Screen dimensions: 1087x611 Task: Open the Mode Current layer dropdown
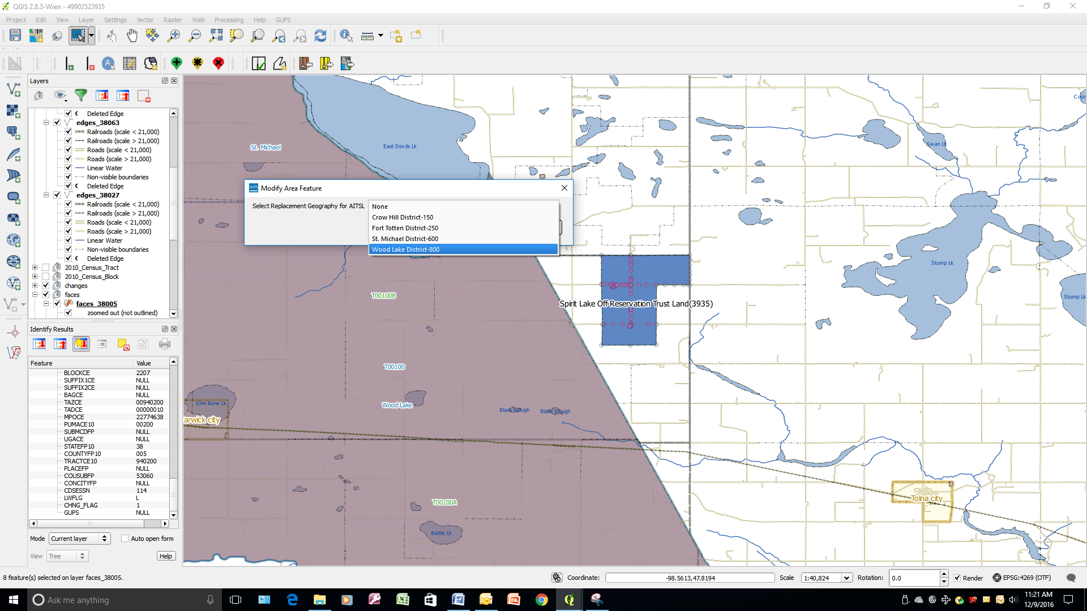tap(79, 539)
